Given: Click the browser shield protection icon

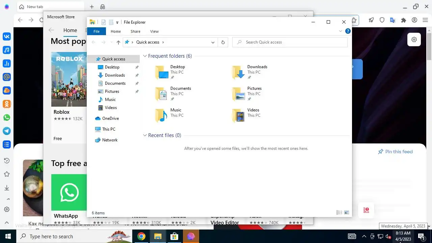Looking at the screenshot, I should (x=382, y=20).
